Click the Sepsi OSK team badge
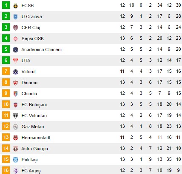The width and height of the screenshot is (182, 174). point(15,39)
